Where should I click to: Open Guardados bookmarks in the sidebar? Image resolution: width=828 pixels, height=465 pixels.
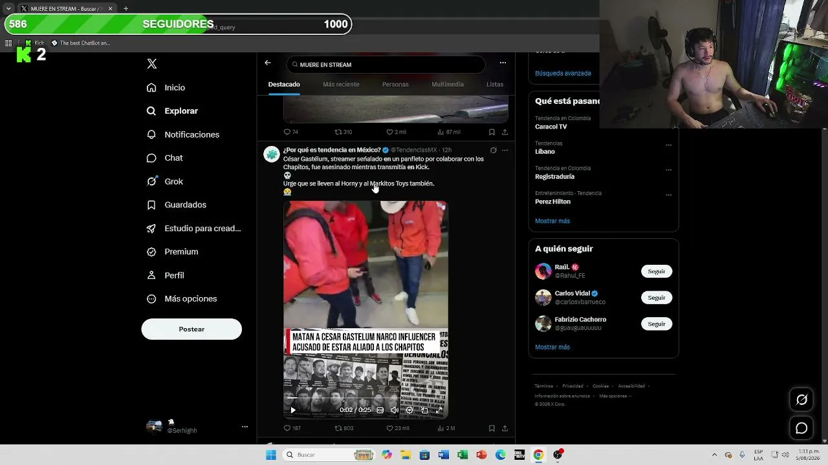point(177,205)
